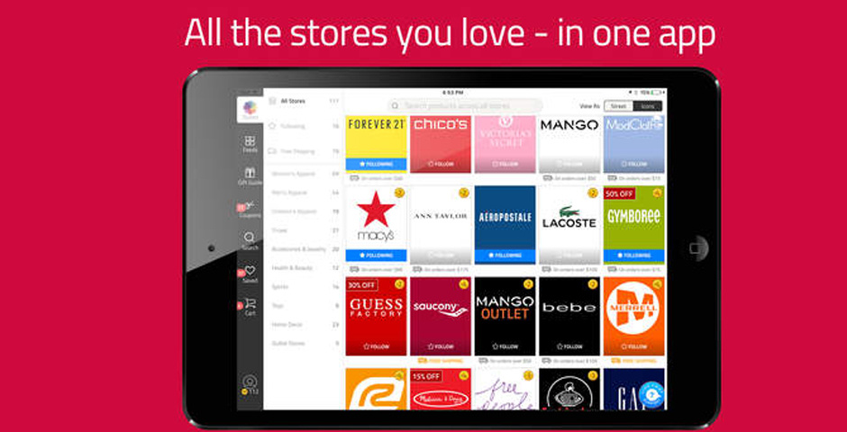
Task: Open the Feeds section icon
Action: [250, 141]
